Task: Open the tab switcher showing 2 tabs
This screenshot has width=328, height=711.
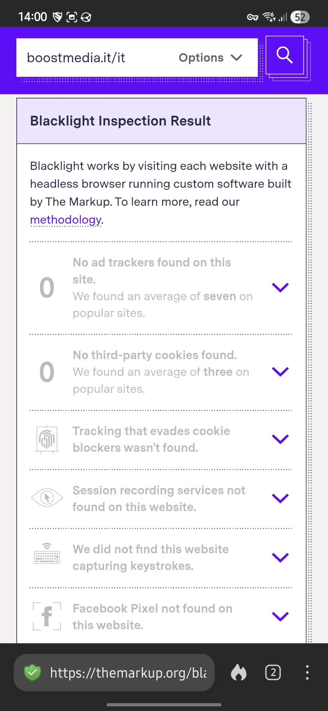Action: 273,673
